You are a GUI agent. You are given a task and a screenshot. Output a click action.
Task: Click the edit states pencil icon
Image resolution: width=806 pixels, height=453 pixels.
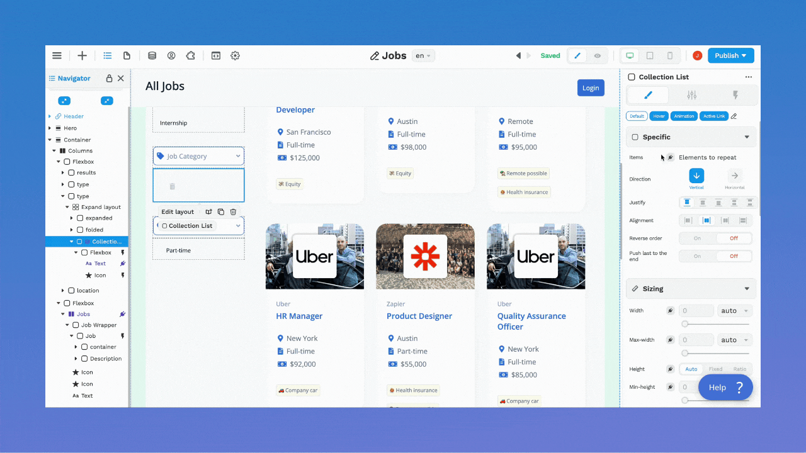pyautogui.click(x=734, y=116)
